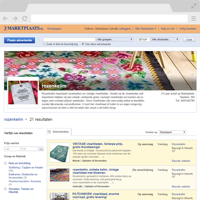Screen dimensions: 200x200
Task: Click the Advertenties tab icon
Action: [49, 132]
